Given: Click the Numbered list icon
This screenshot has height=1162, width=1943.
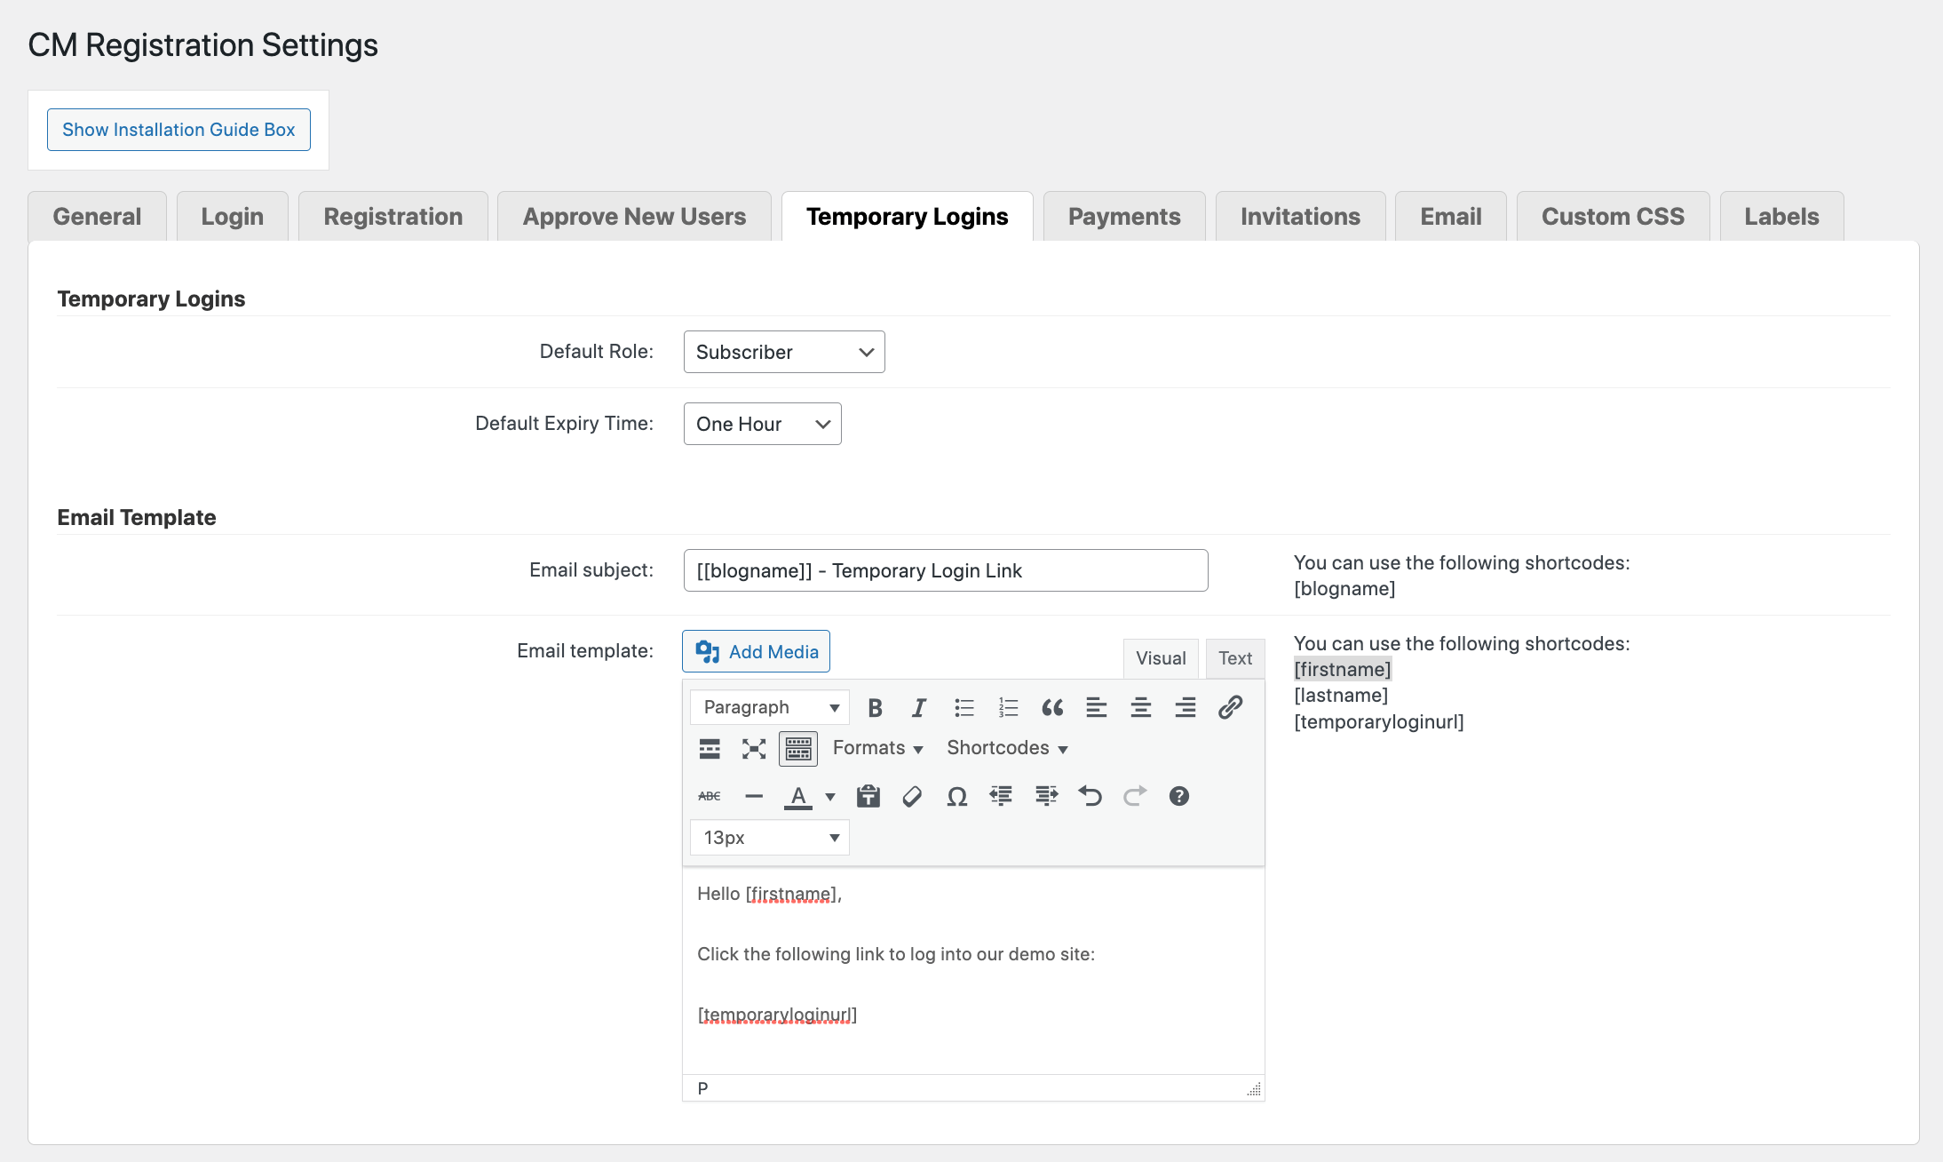Looking at the screenshot, I should point(1007,705).
